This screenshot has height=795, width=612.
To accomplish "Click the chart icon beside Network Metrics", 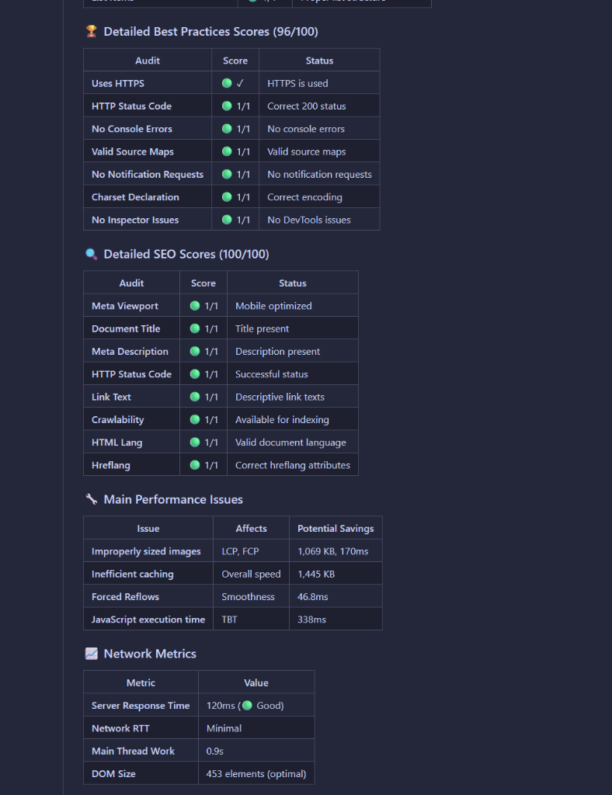I will pos(92,654).
